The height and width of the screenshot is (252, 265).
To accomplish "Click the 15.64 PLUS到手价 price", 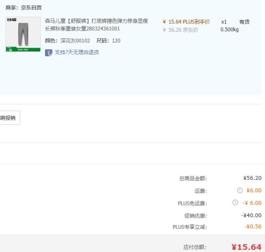I will [186, 22].
